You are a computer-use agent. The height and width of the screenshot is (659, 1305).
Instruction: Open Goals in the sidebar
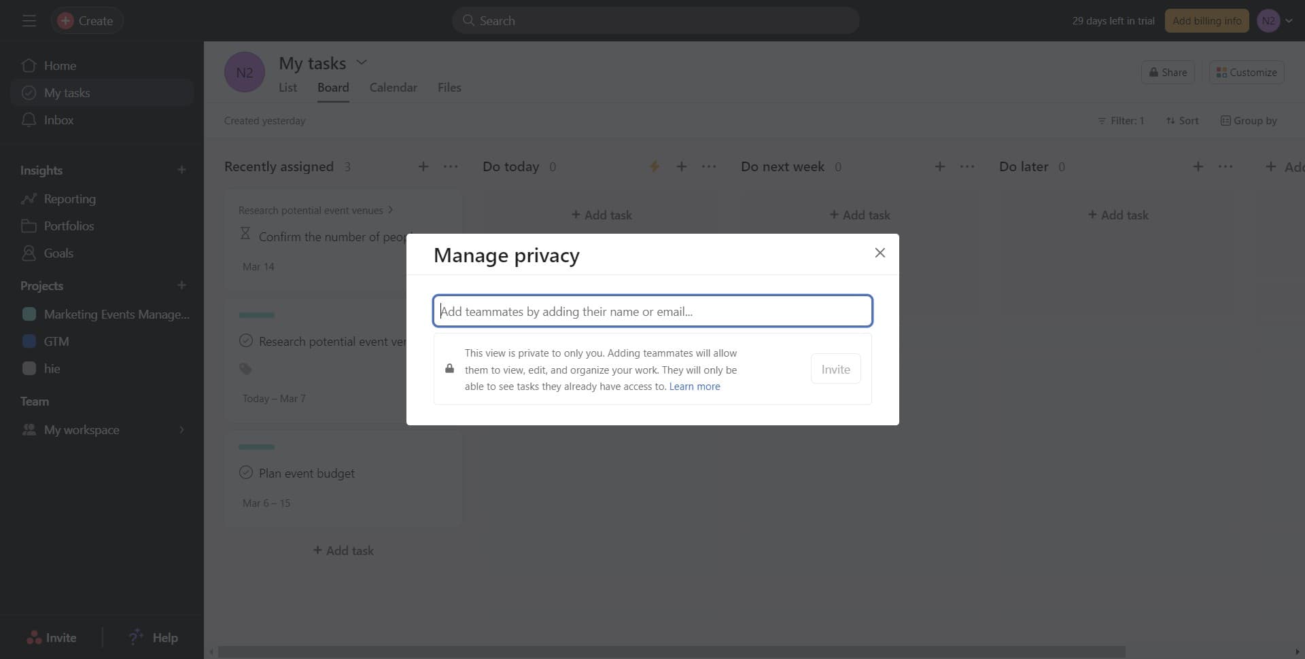coord(58,253)
